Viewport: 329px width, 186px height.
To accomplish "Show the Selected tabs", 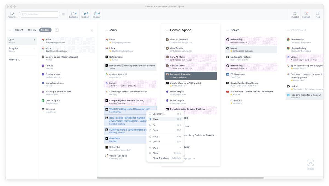I will (x=85, y=15).
